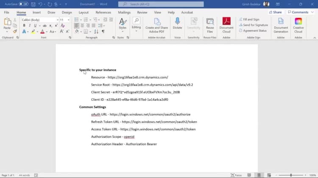Click Agreement Status
This screenshot has width=318, height=178.
tap(253, 31)
